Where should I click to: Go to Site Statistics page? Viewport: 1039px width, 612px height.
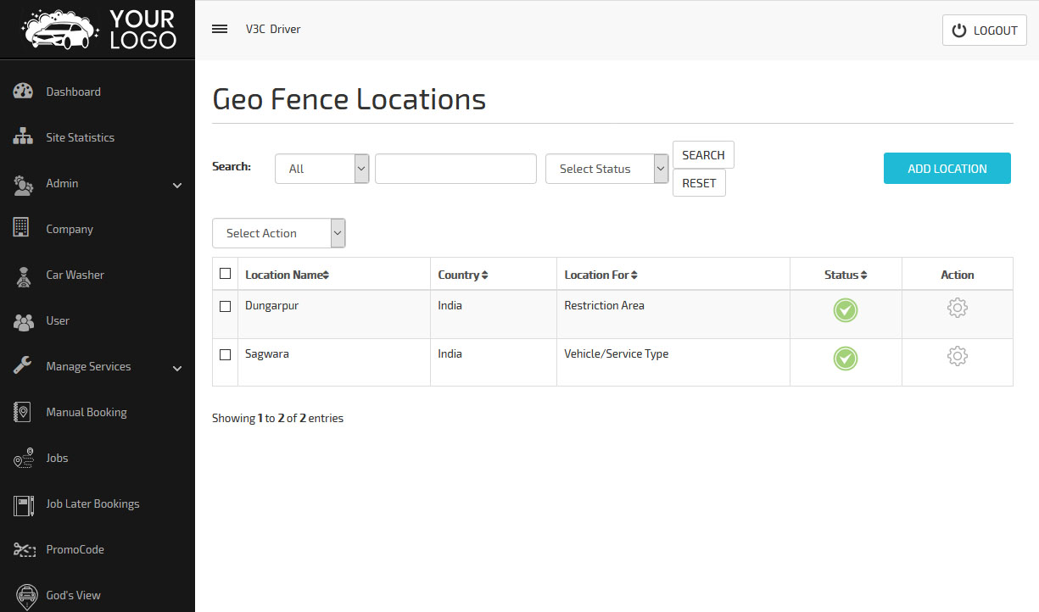(x=80, y=137)
